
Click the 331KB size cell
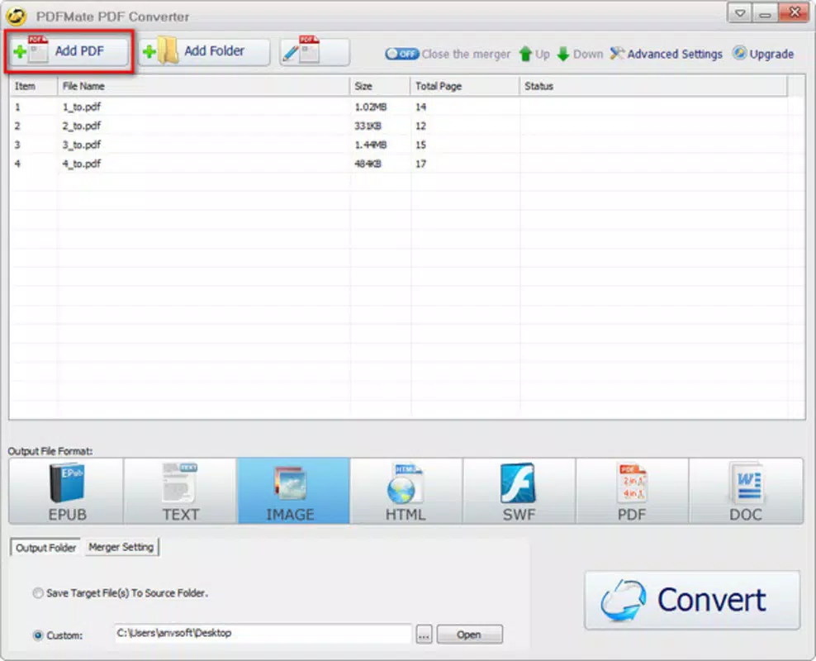(x=368, y=126)
